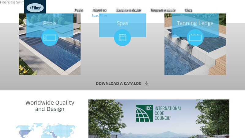Image resolution: width=245 pixels, height=138 pixels.
Task: Click the spa icon circle
Action: (123, 37)
